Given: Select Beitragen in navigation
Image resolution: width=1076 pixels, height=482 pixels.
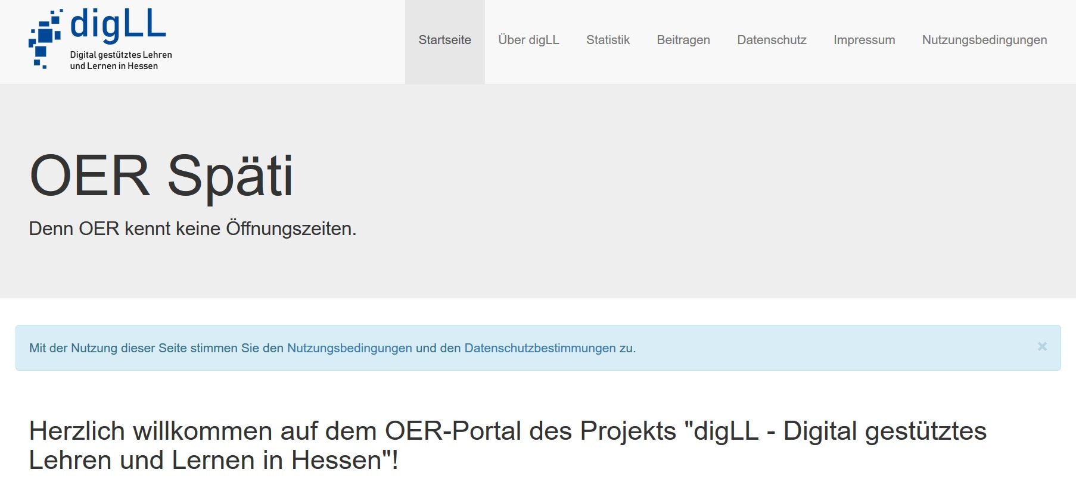Looking at the screenshot, I should click(683, 40).
